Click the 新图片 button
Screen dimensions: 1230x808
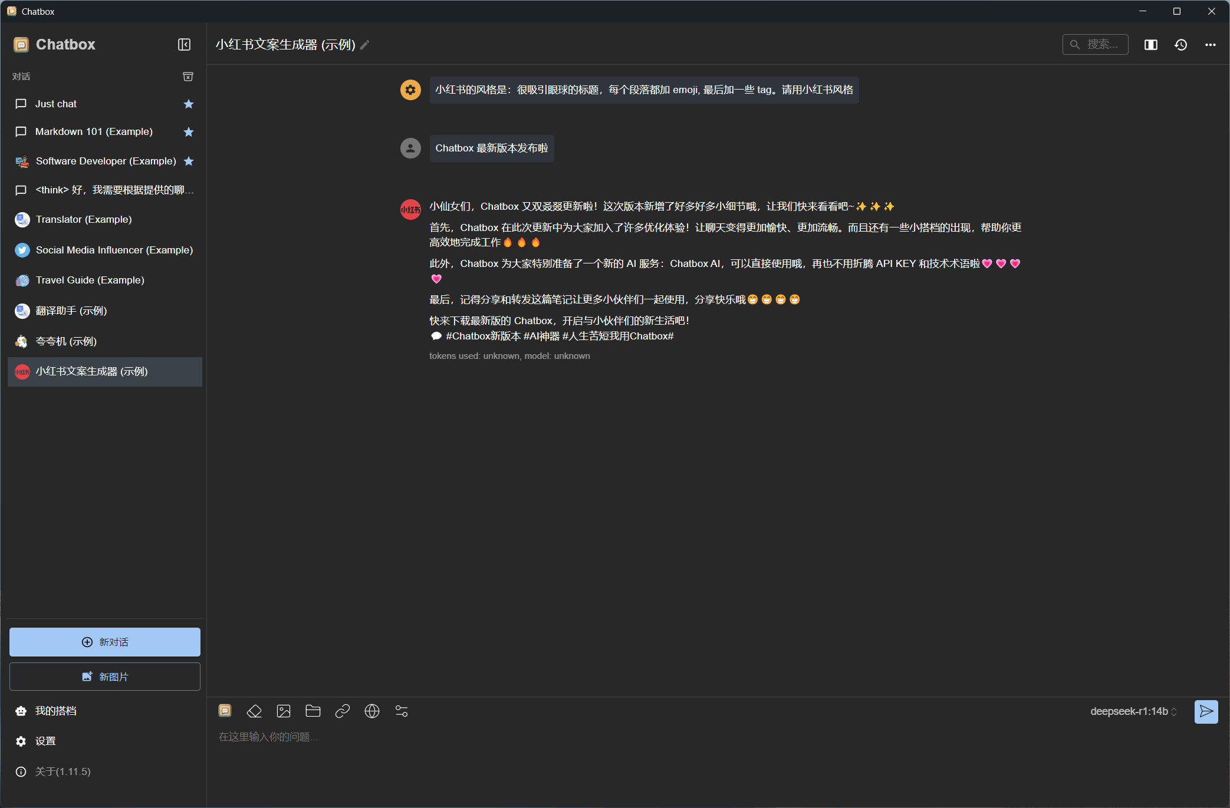pyautogui.click(x=105, y=677)
